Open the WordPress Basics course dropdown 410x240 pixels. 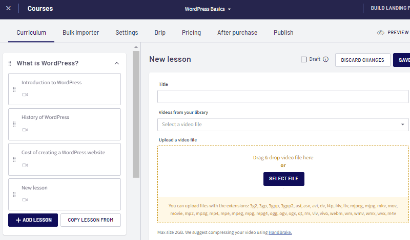(208, 9)
